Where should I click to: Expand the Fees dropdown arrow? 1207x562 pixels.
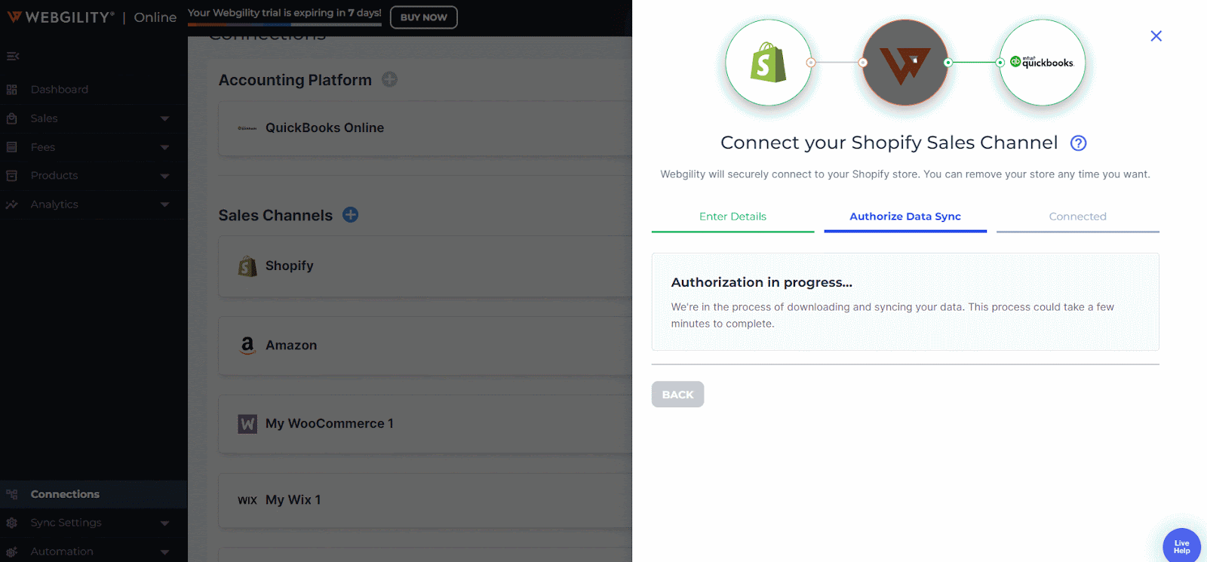[x=164, y=147]
